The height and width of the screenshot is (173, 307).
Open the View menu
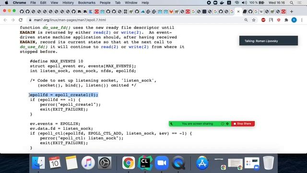pyautogui.click(x=54, y=3)
